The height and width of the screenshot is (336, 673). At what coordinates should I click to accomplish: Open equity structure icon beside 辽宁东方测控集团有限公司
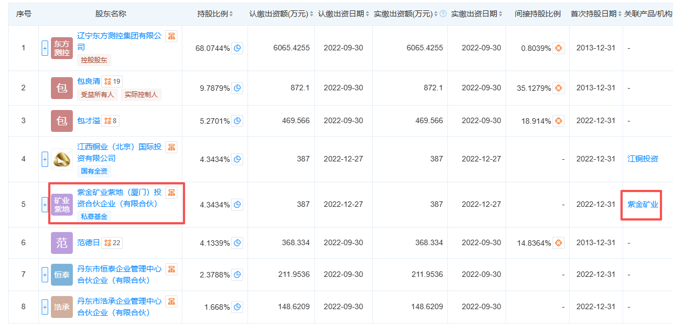pos(171,36)
